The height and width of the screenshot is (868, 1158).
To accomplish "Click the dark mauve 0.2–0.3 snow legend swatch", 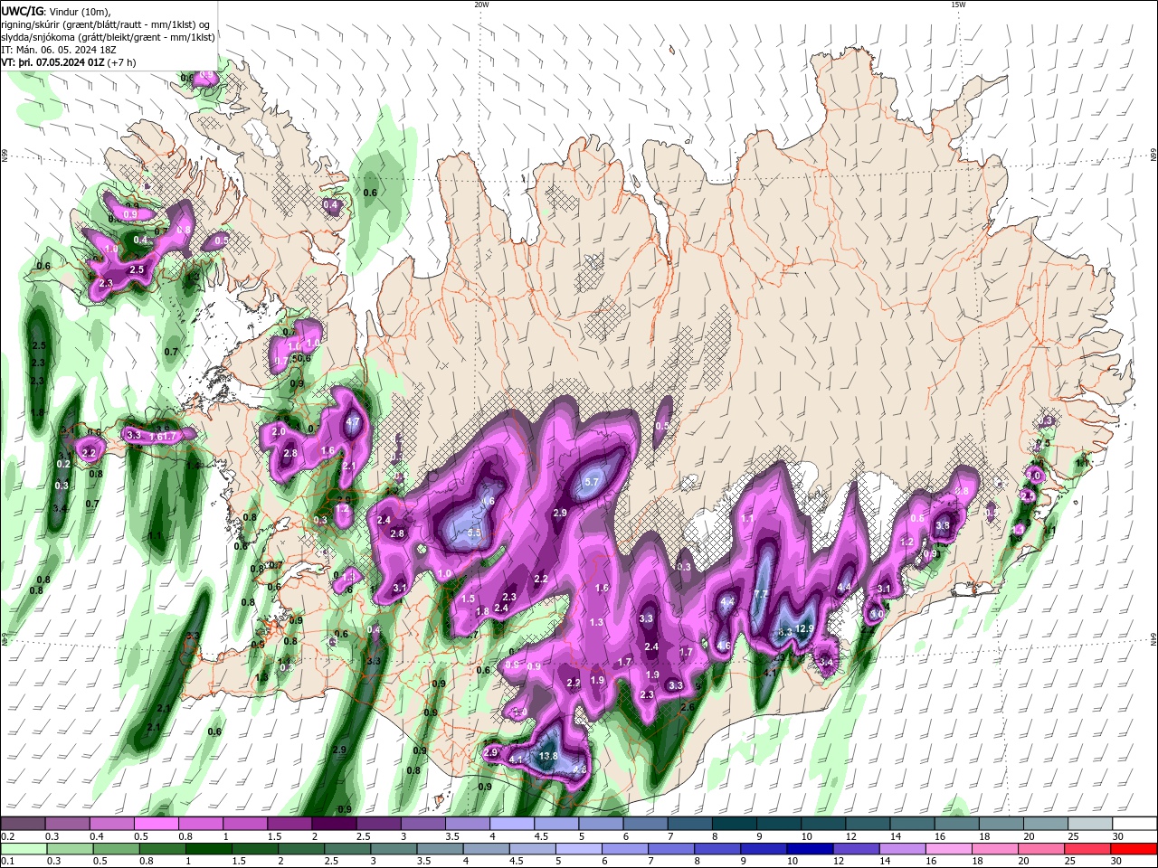I will pos(23,824).
